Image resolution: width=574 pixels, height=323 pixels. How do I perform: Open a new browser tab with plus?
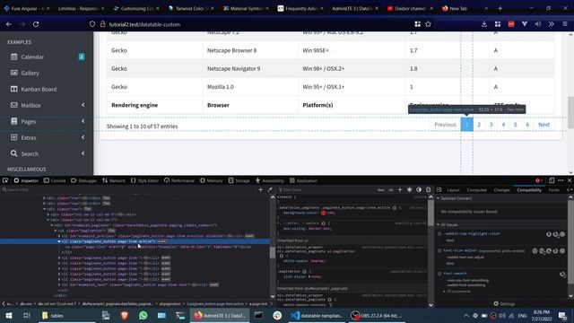[x=500, y=8]
